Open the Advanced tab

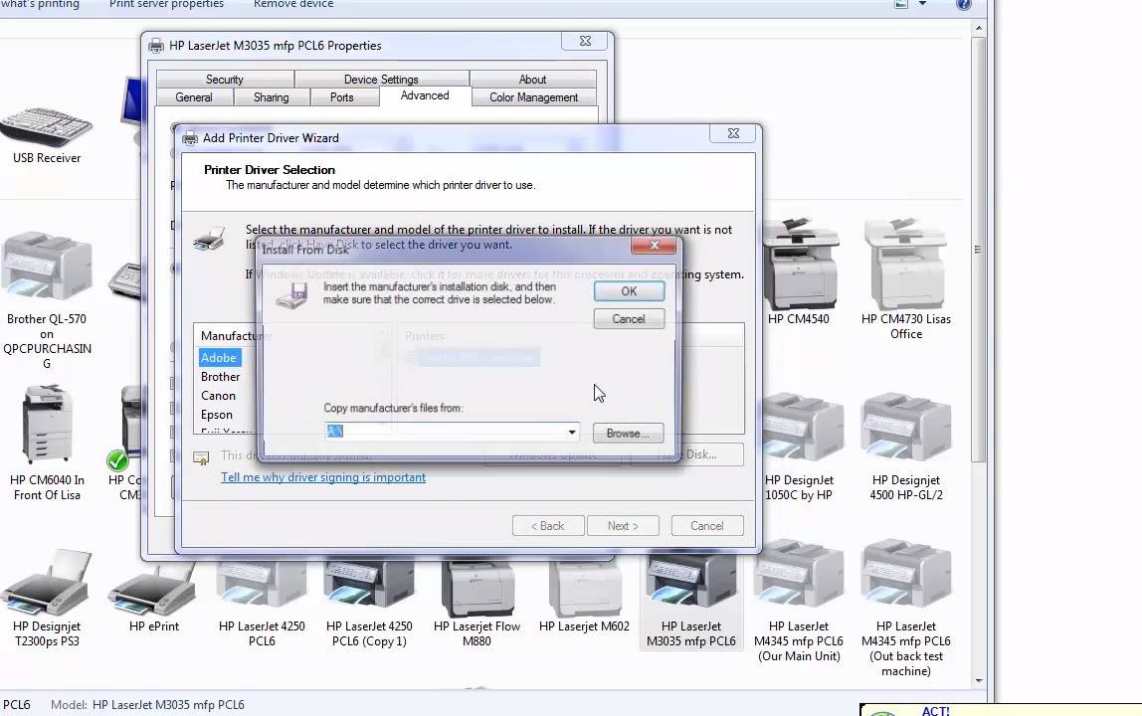(x=425, y=95)
